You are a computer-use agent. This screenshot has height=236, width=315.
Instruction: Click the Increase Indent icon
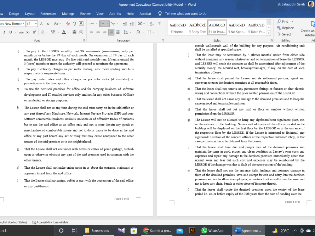coord(132,24)
